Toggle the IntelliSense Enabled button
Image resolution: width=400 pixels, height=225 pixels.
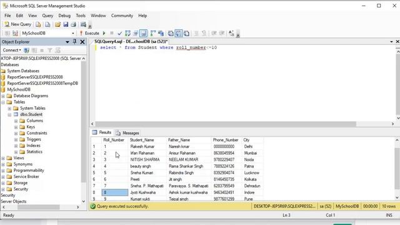143,33
